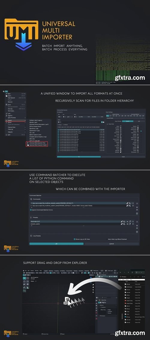Image resolution: width=150 pixels, height=340 pixels.
Task: Select Wavefront (.obj) in the Import submenu
Action: [34, 129]
